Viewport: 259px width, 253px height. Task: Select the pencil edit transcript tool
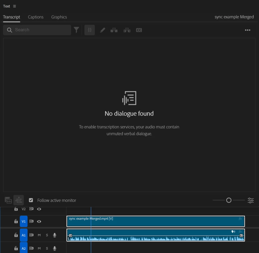point(103,30)
